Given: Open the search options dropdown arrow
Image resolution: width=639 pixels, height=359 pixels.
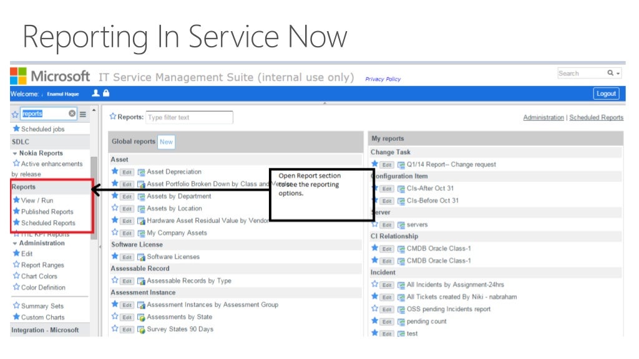Looking at the screenshot, I should point(618,74).
